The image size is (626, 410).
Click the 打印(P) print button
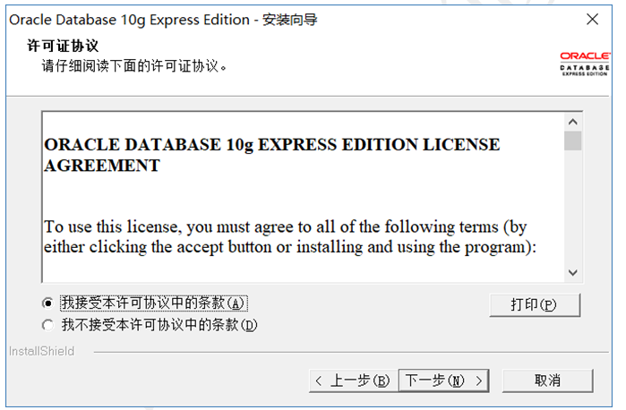pos(535,305)
